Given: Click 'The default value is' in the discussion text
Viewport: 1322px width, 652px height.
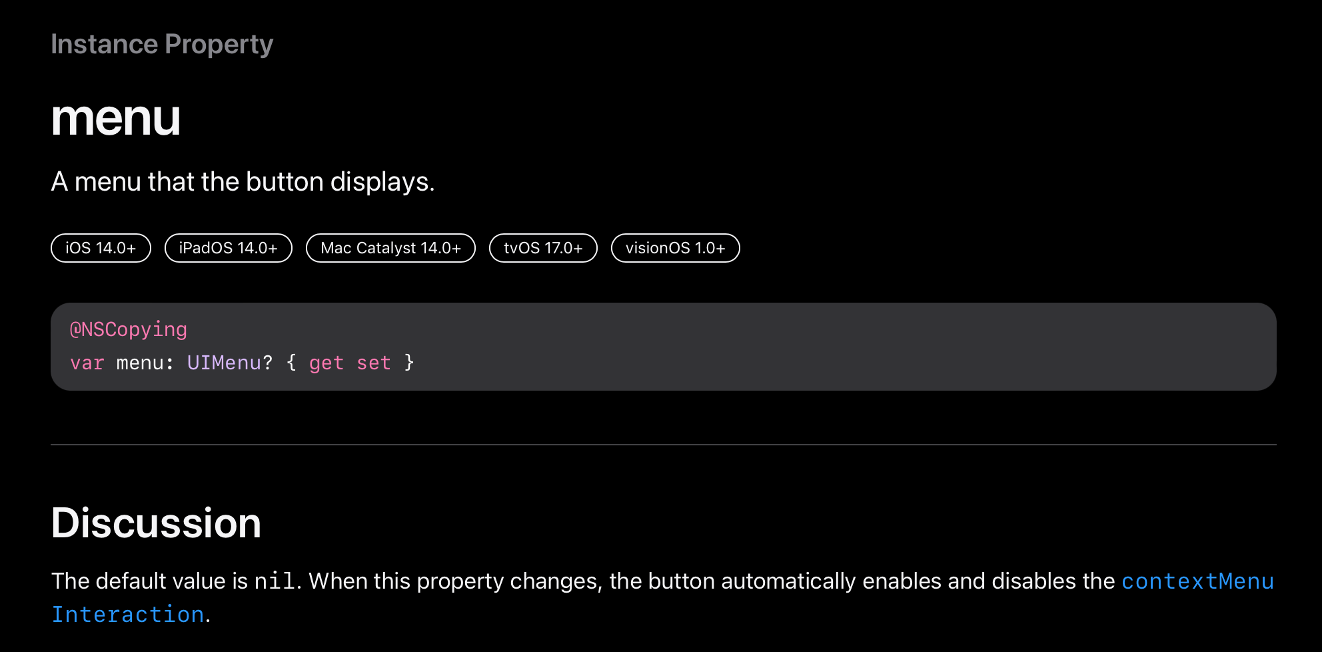Looking at the screenshot, I should 149,581.
